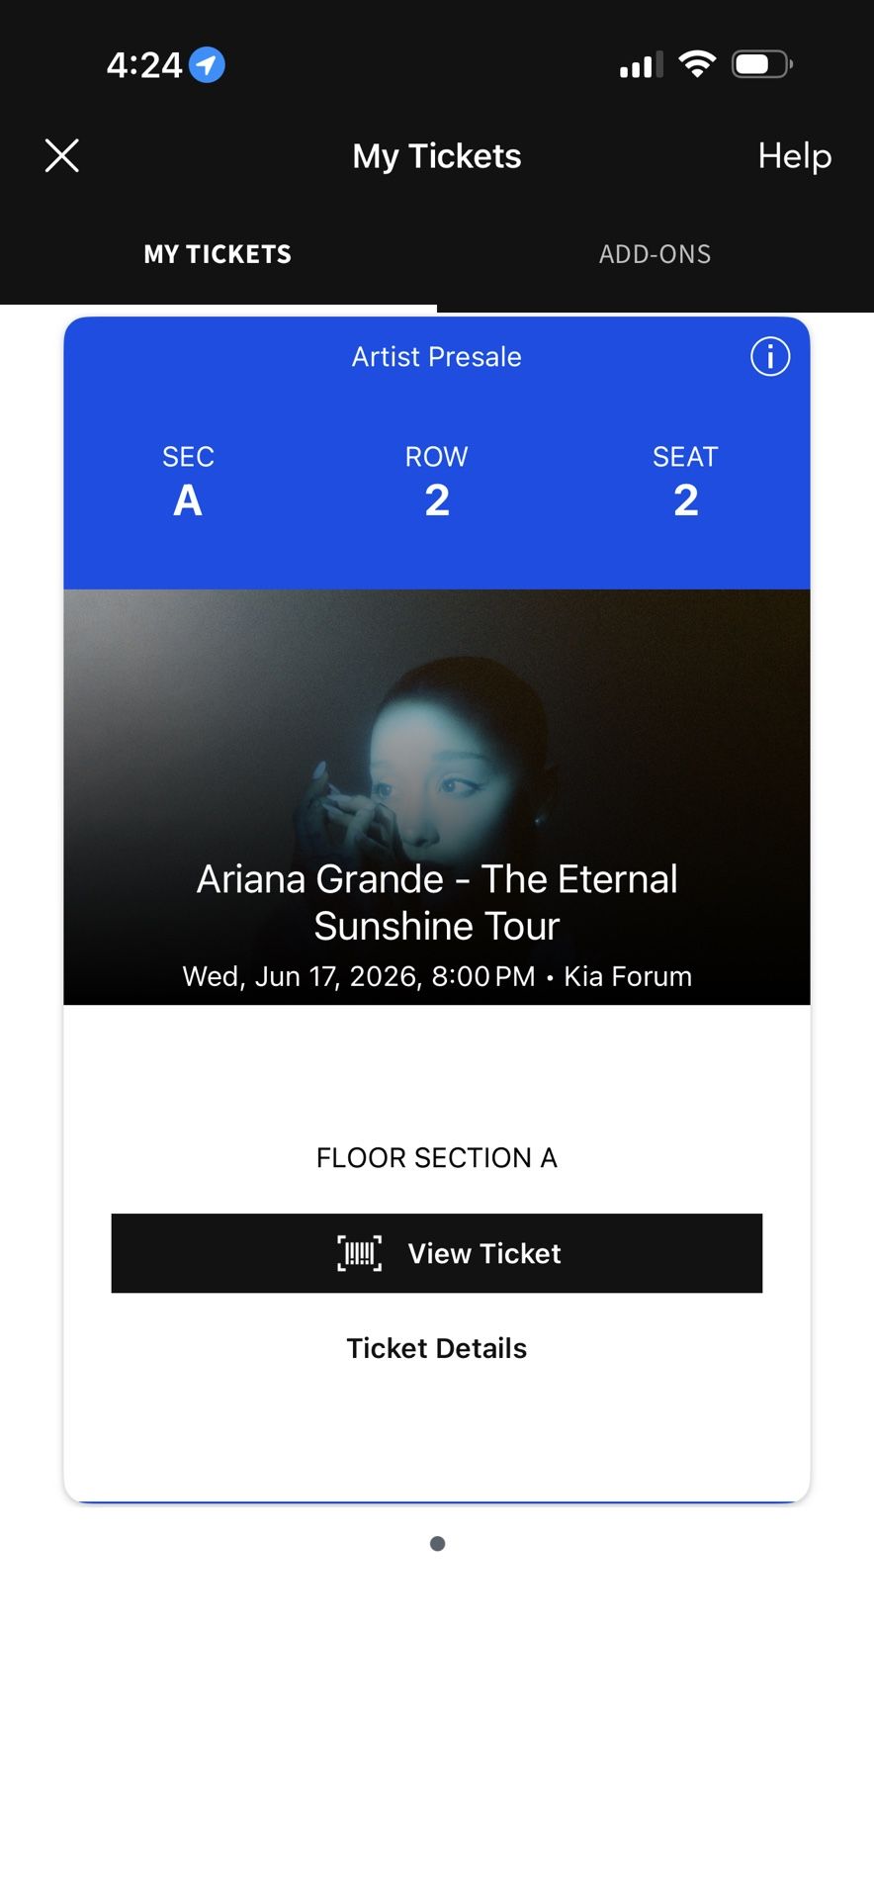This screenshot has height=1899, width=874.
Task: Close the My Tickets screen
Action: tap(62, 155)
